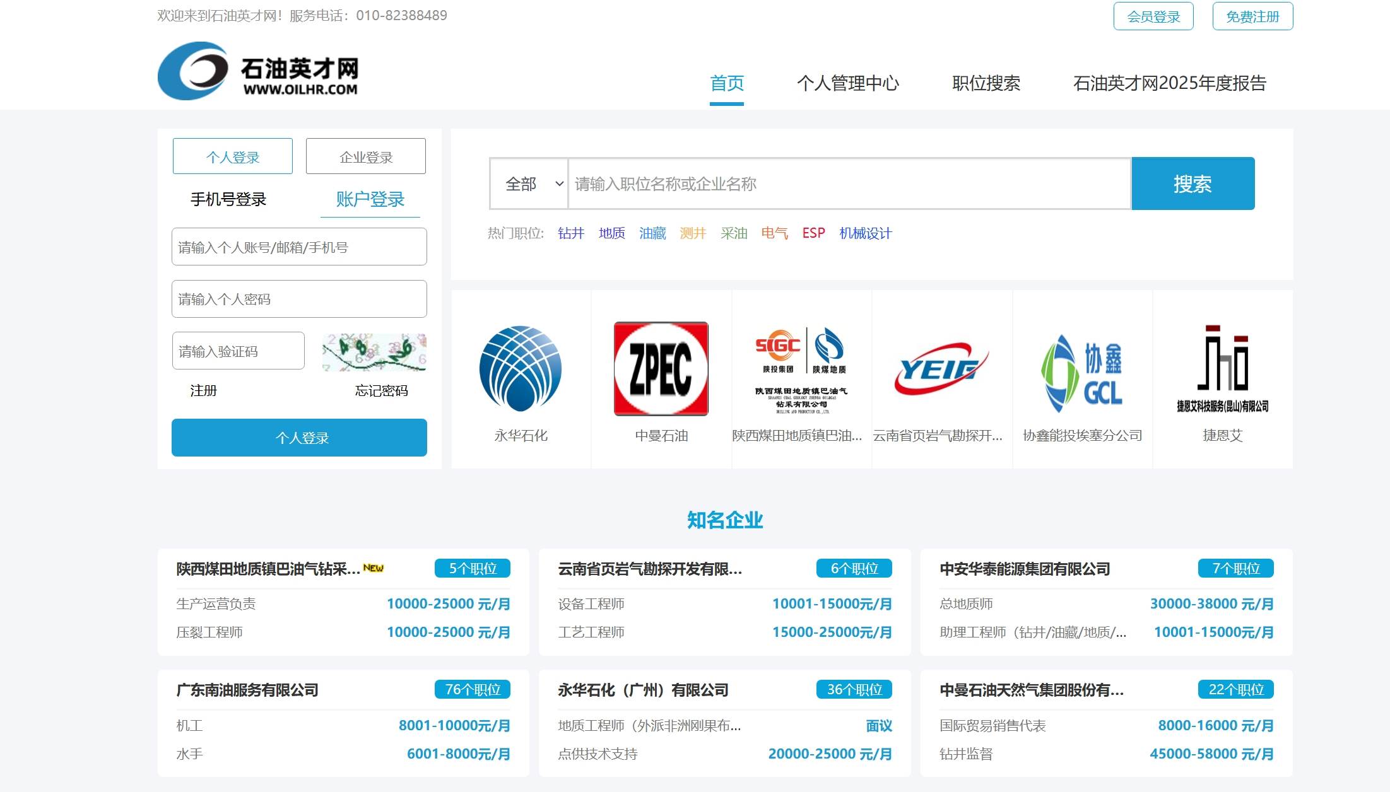Viewport: 1390px width, 792px height.
Task: Select the 采油 hot job keyword
Action: click(x=734, y=233)
